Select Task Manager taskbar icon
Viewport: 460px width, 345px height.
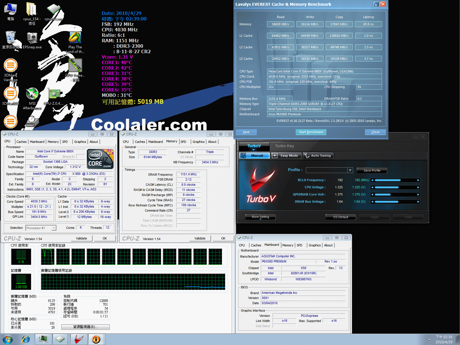tap(43, 339)
